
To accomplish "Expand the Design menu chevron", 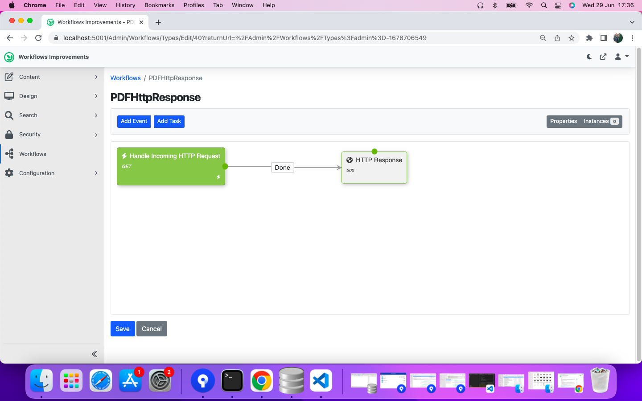I will click(96, 96).
